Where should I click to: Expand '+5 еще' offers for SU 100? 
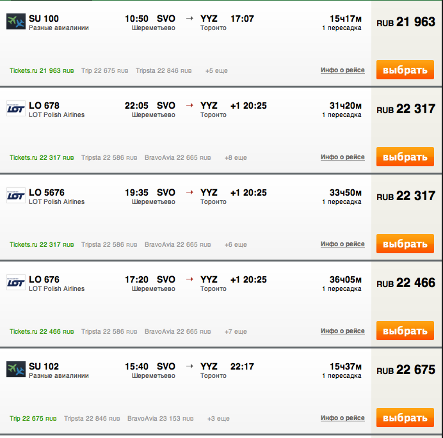(x=216, y=70)
